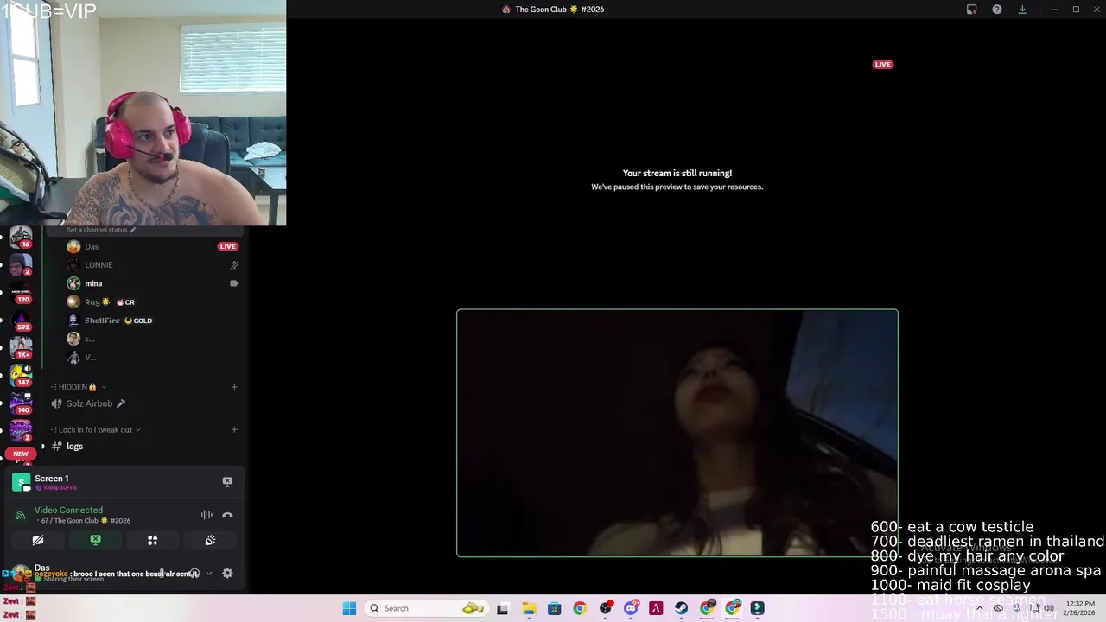Stop streaming via Screen 1 stop icon

coord(227,481)
